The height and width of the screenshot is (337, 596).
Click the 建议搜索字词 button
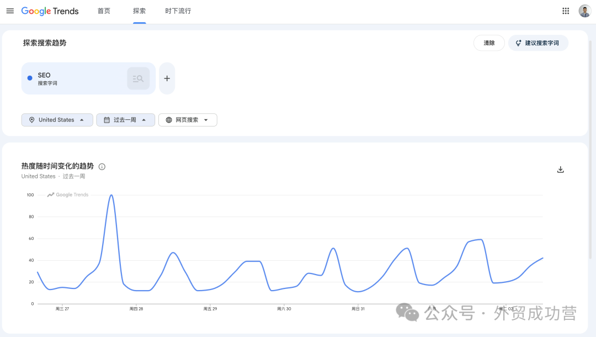pyautogui.click(x=538, y=43)
